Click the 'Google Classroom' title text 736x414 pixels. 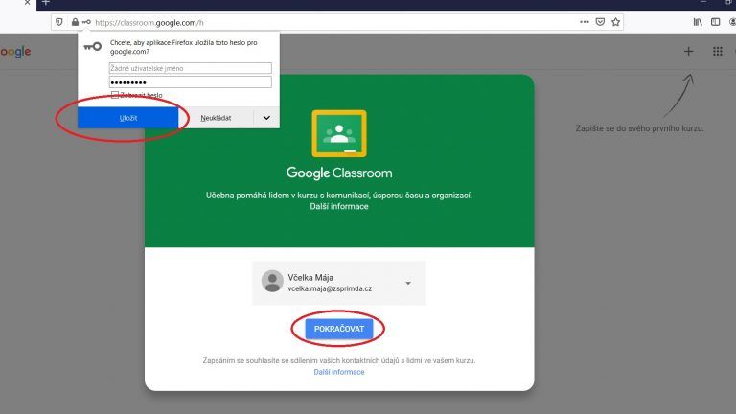339,172
